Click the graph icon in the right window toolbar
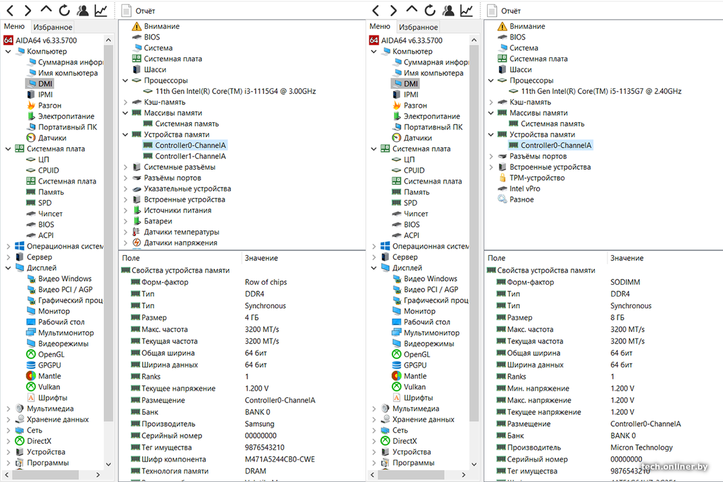The height and width of the screenshot is (482, 723). (x=466, y=10)
